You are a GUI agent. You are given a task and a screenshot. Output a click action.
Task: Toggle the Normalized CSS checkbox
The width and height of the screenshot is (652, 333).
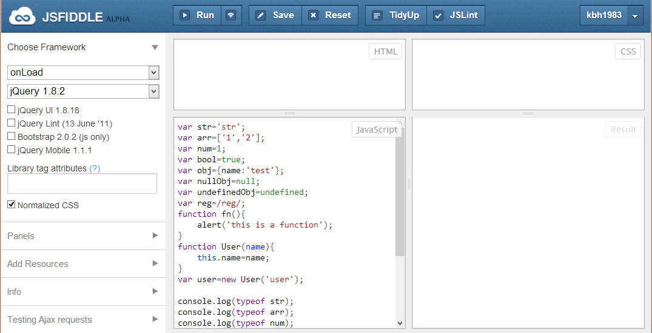pyautogui.click(x=12, y=205)
